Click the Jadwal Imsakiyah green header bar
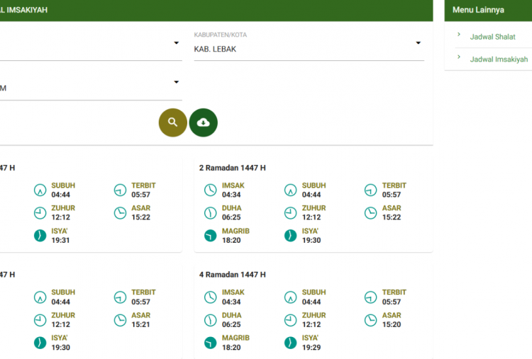Viewport: 532px width, 359px height. tap(213, 10)
